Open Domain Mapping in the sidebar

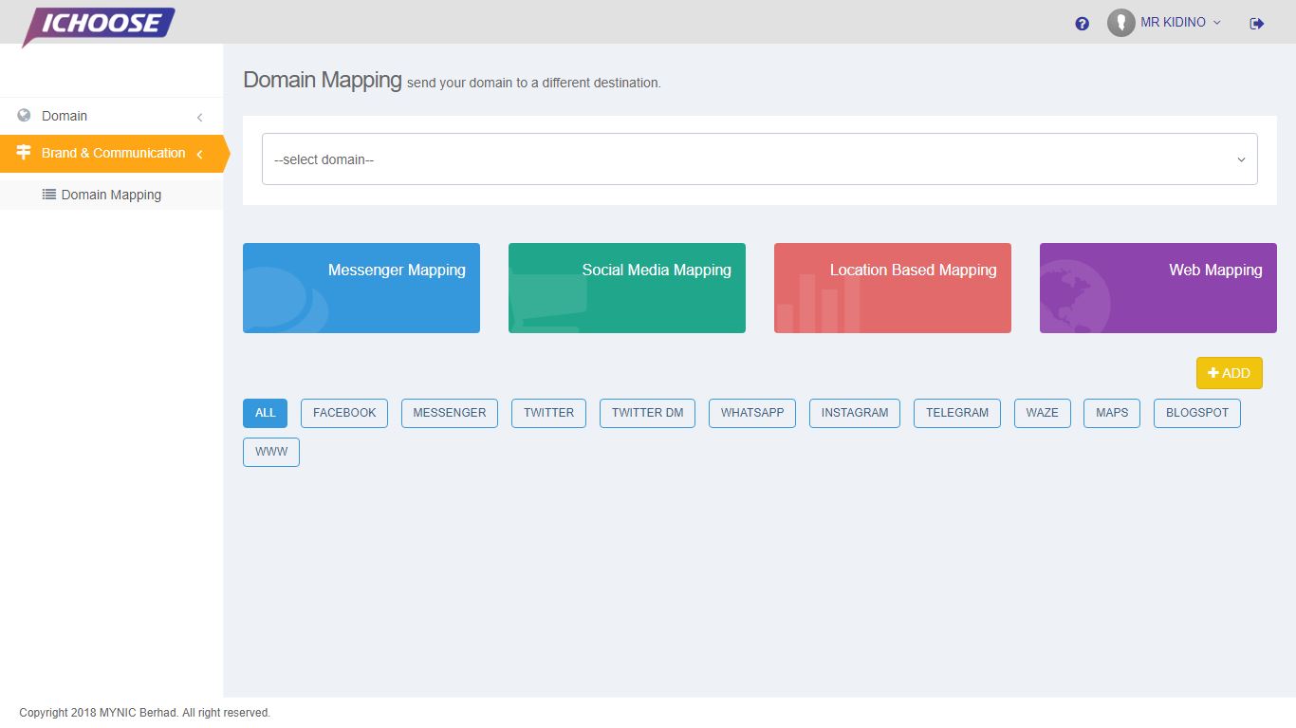point(111,195)
